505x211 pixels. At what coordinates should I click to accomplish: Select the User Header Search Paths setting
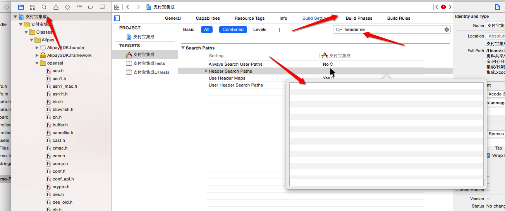point(235,85)
